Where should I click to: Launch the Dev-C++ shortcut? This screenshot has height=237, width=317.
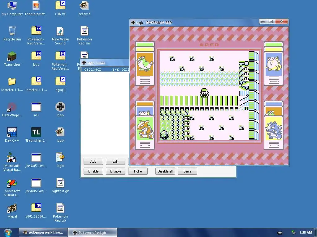12,135
